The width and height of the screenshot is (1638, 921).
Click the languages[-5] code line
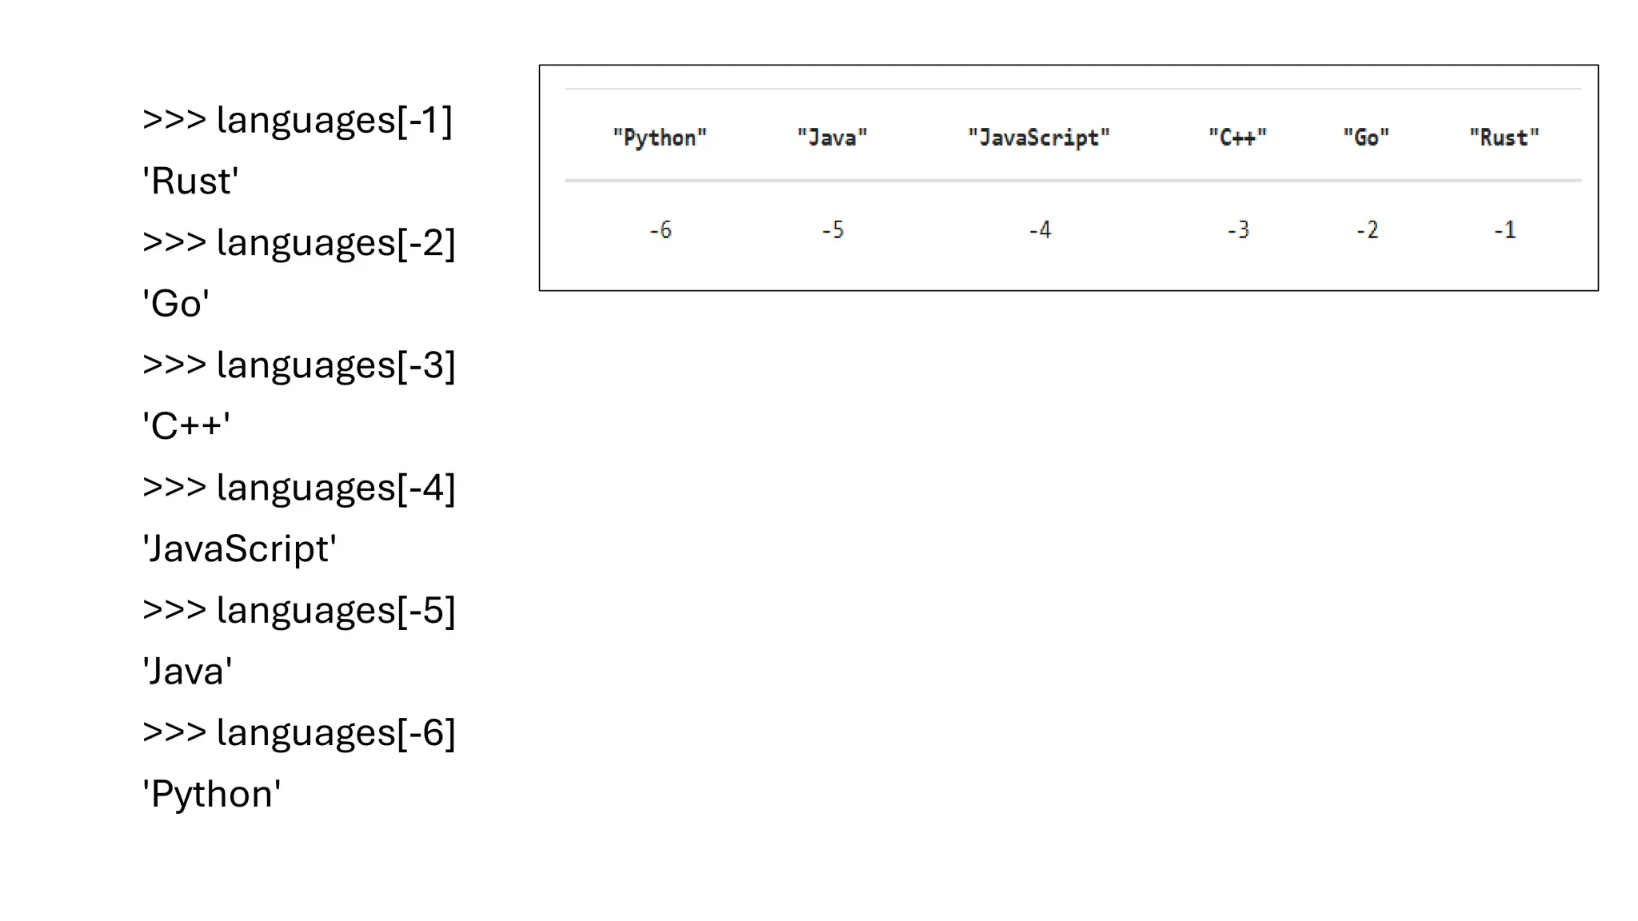click(298, 611)
